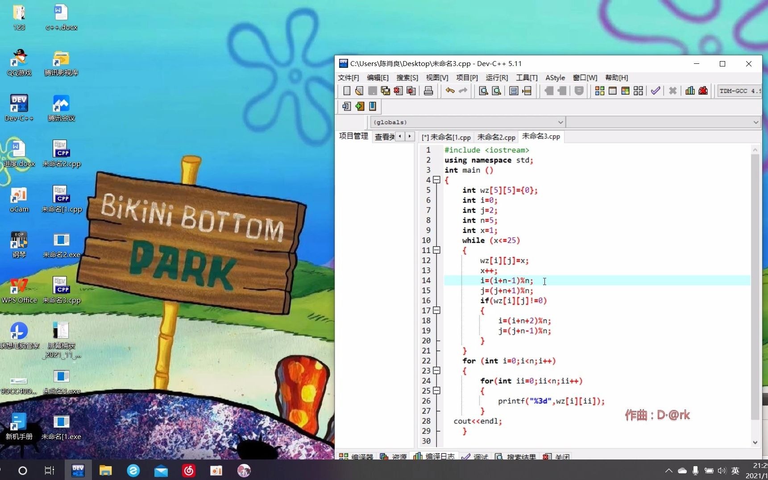
Task: Click the Undo arrow icon
Action: click(450, 91)
